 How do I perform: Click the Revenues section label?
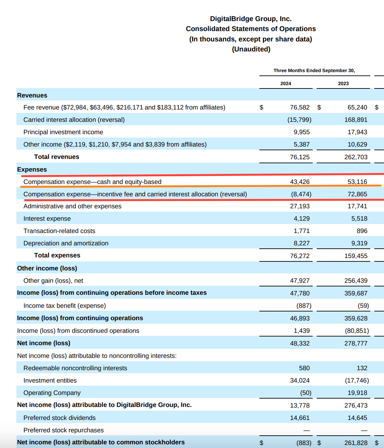32,95
